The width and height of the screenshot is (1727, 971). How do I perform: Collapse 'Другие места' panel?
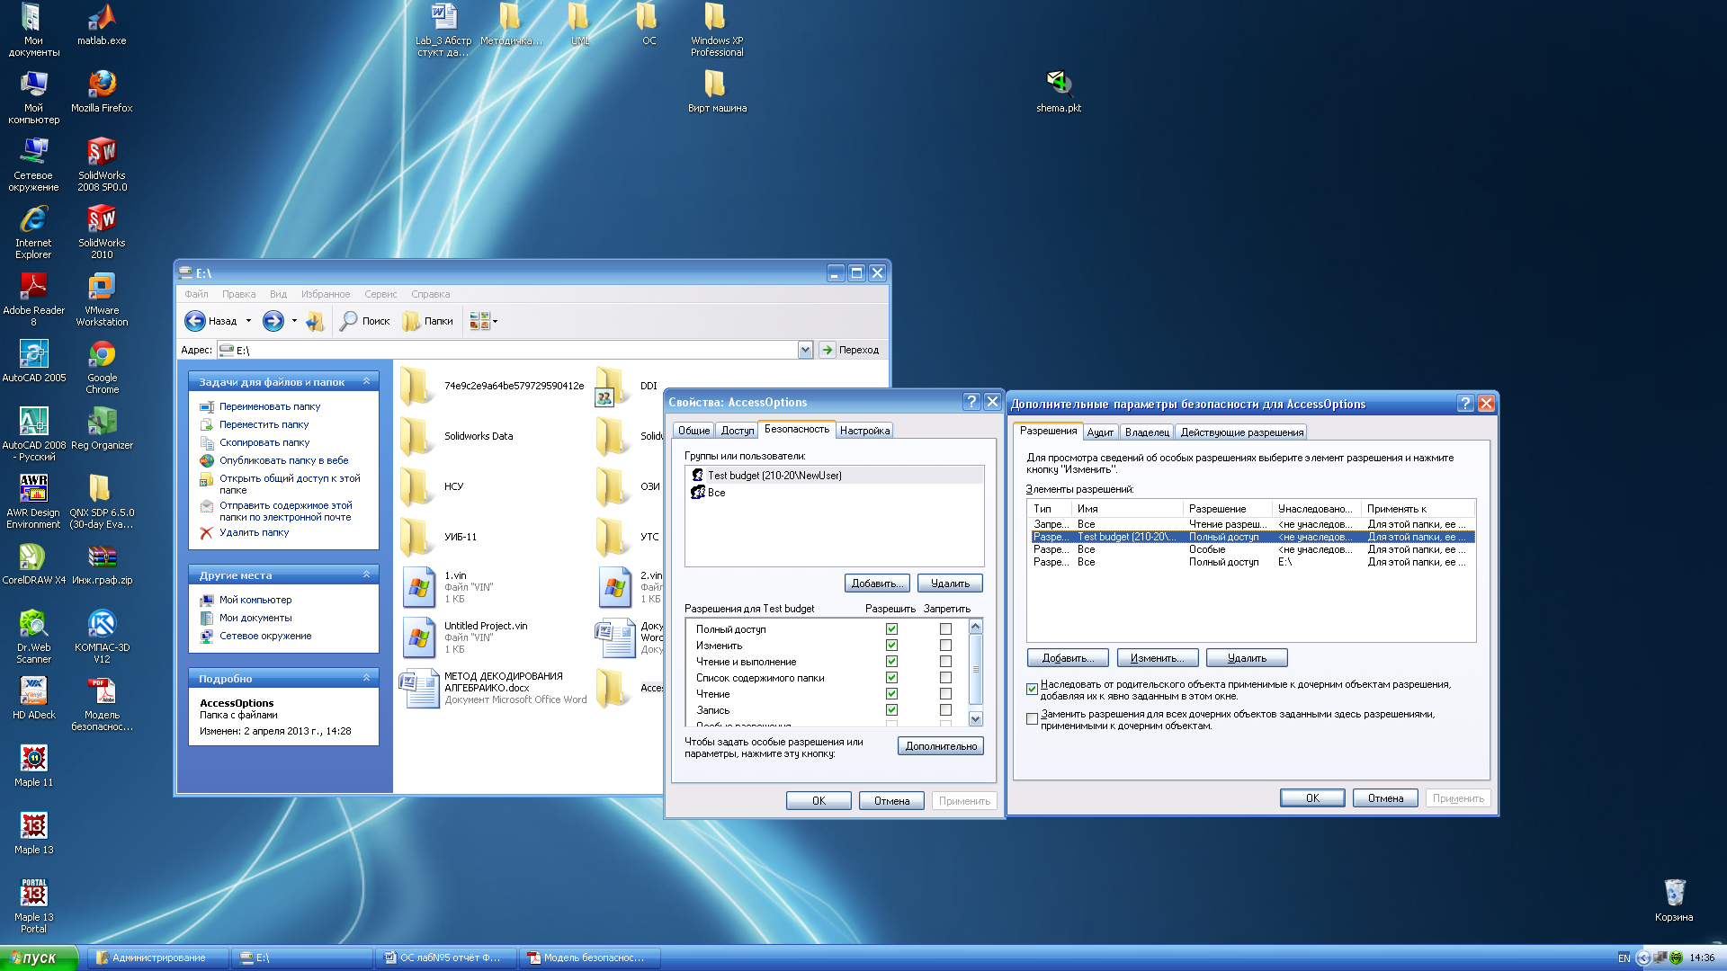tap(367, 575)
